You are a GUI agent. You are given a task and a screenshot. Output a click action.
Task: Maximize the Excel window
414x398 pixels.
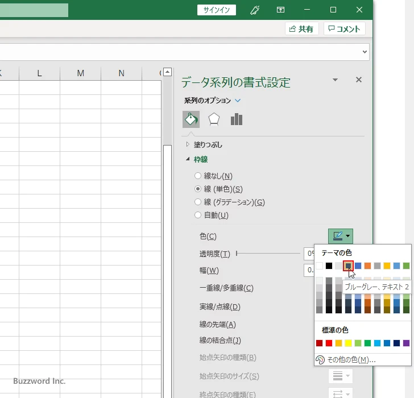[x=333, y=10]
